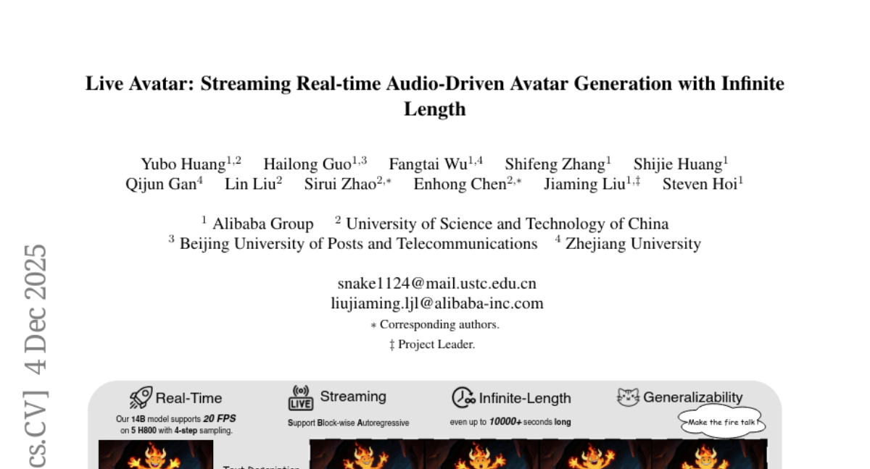
Task: Click the rightmost fire character frame
Action: tap(708, 455)
